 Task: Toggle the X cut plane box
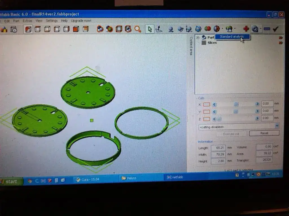[x=207, y=104]
